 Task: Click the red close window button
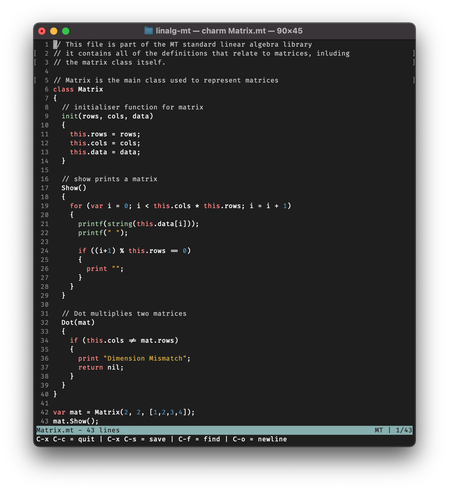(x=42, y=31)
